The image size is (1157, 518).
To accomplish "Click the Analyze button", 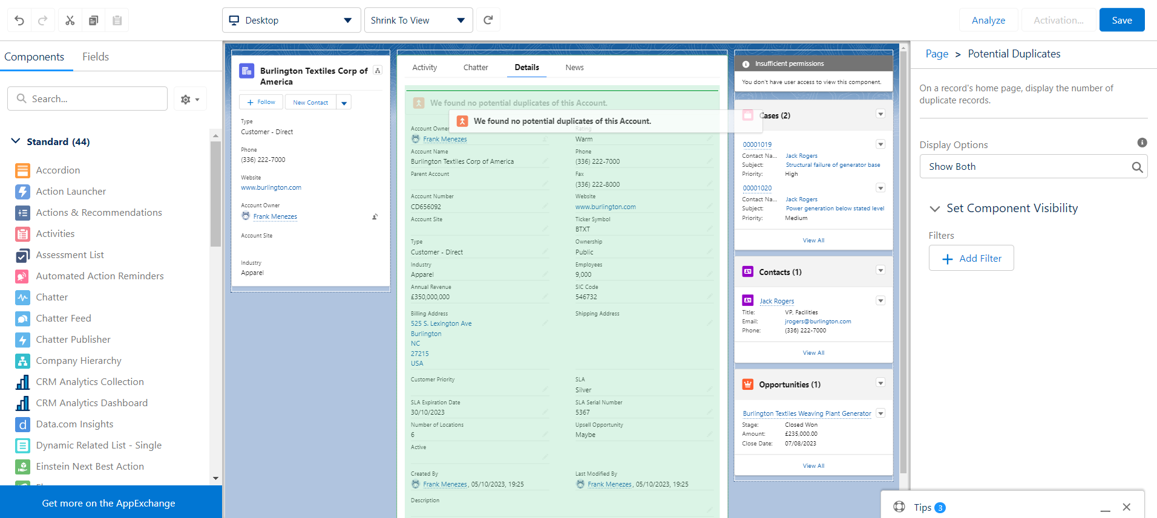I will coord(989,20).
